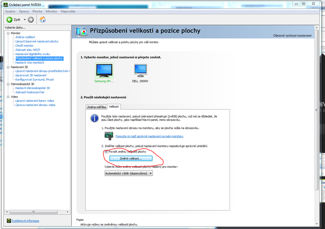
Task: Click the Home icon in toolbar
Action: pyautogui.click(x=42, y=20)
